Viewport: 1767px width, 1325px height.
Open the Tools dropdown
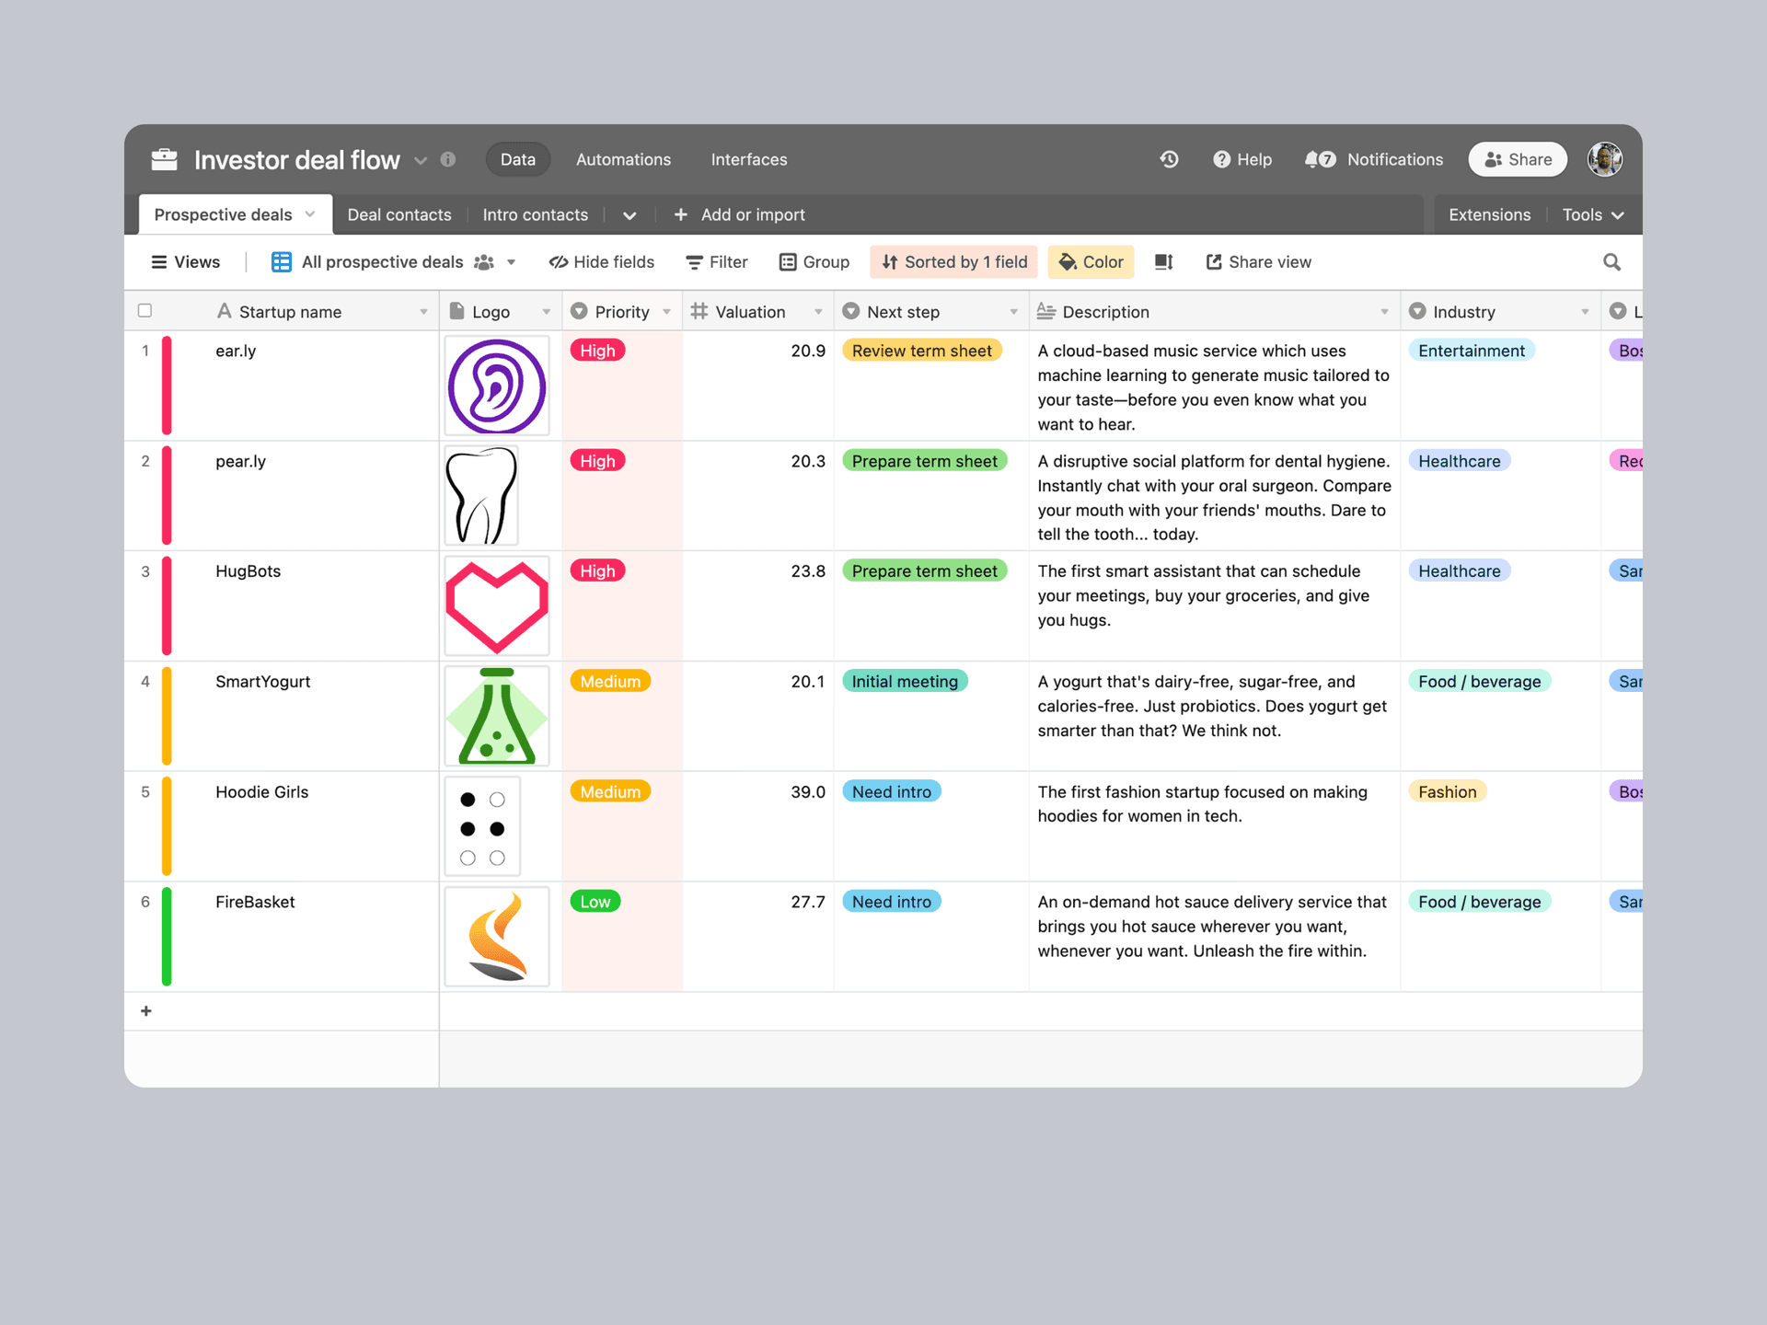point(1593,214)
